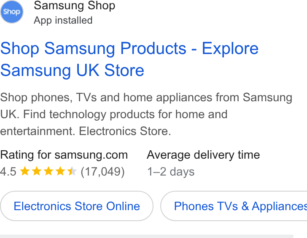This screenshot has height=238, width=307.
Task: Open the Phones TVs & Appliances chip
Action: pyautogui.click(x=234, y=206)
